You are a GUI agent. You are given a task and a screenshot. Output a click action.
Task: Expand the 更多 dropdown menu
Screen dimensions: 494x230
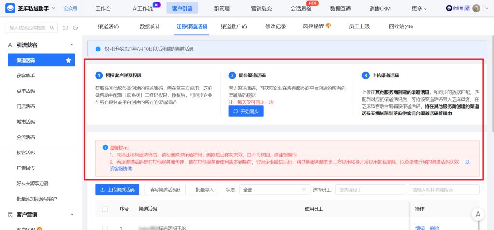coord(419,9)
